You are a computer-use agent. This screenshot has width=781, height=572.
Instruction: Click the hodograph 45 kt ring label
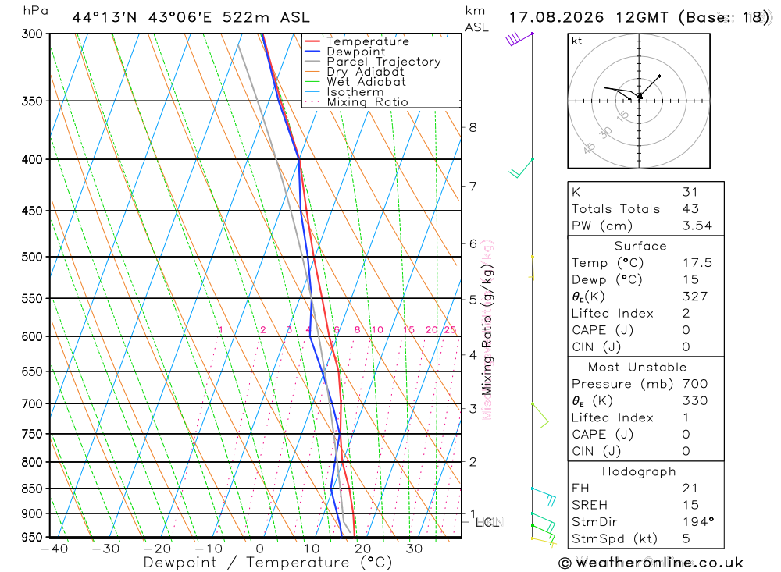(x=589, y=148)
